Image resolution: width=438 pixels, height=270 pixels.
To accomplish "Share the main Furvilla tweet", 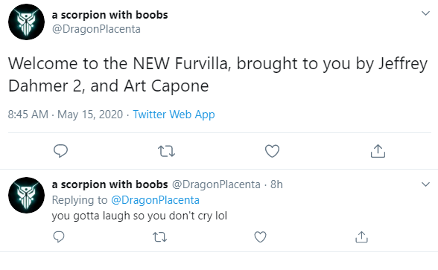I will [x=378, y=151].
